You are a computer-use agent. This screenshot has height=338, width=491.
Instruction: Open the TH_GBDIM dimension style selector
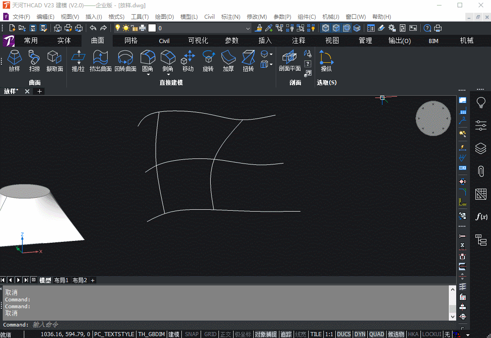click(152, 334)
